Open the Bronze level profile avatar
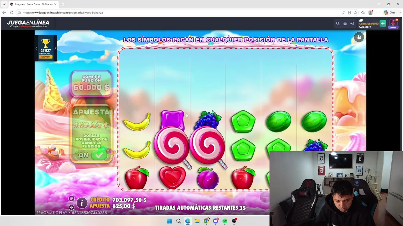The width and height of the screenshot is (403, 226). coord(393,23)
